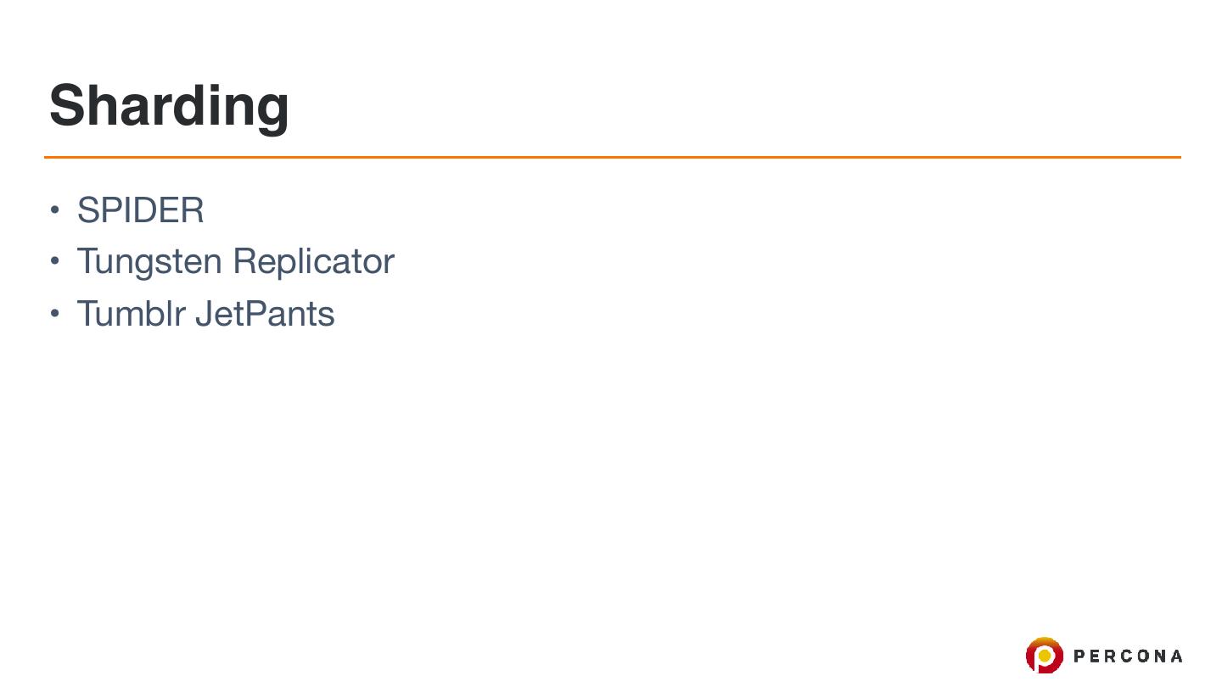
Task: Click the orange divider line under the title
Action: [611, 157]
